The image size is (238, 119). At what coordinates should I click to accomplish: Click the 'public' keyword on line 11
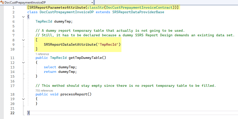[42, 58]
